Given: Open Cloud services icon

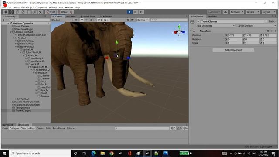Looking at the screenshot, I should pyautogui.click(x=225, y=12).
